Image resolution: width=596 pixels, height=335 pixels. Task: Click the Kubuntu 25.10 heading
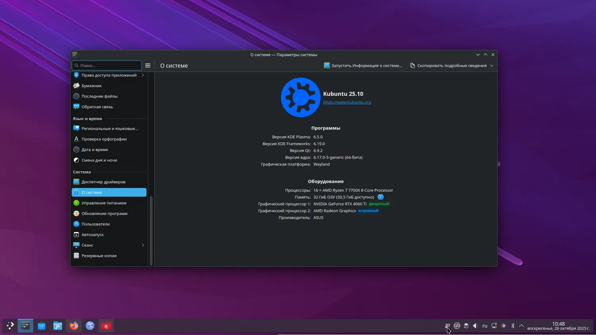click(x=343, y=94)
